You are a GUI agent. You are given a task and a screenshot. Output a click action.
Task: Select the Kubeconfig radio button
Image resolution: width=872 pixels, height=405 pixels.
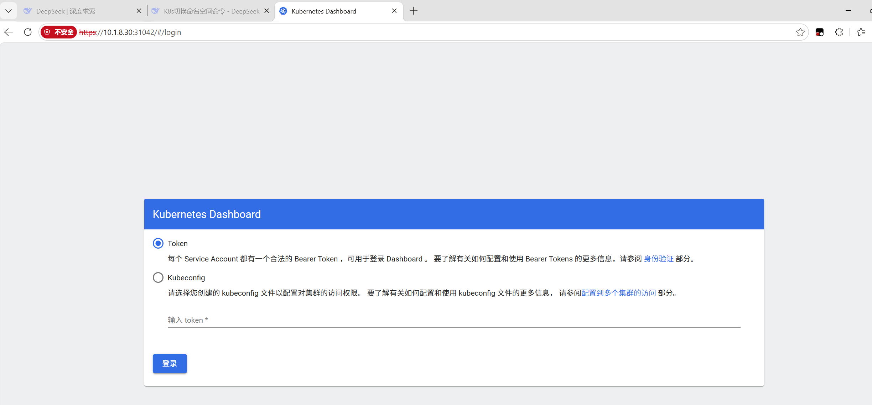point(158,277)
